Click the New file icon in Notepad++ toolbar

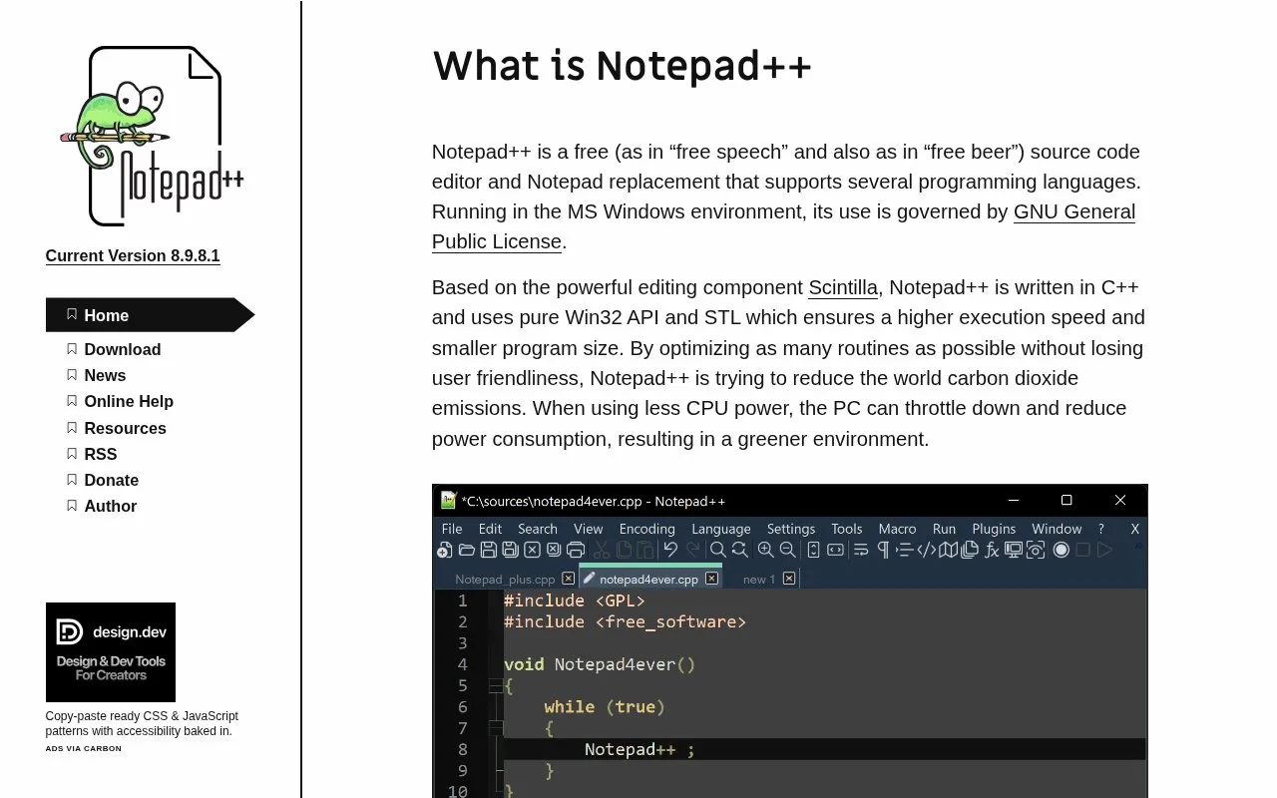444,550
